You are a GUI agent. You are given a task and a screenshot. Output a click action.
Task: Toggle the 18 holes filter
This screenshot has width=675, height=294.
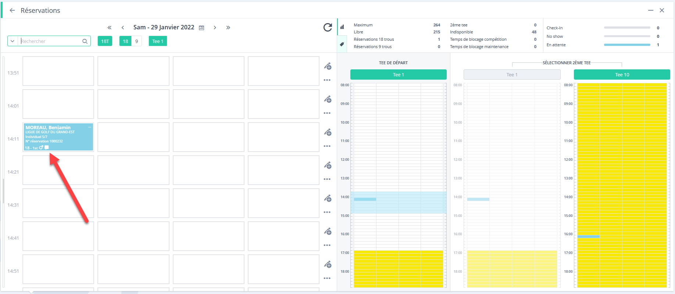pyautogui.click(x=125, y=41)
